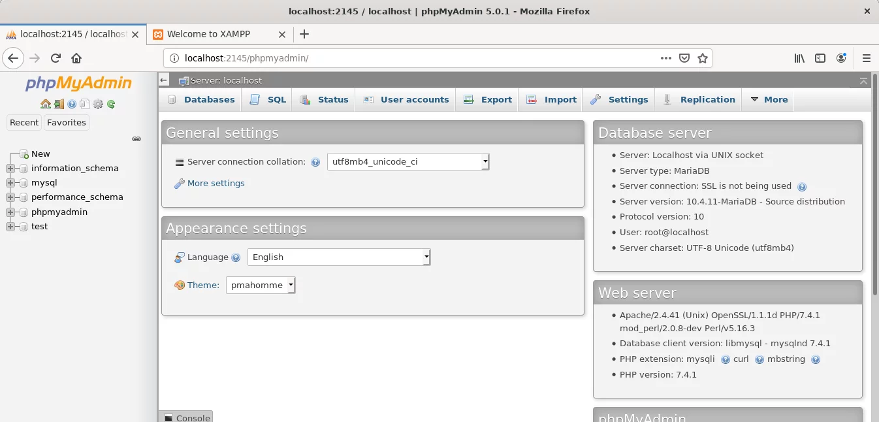Open a new Firefox tab with plus button
Image resolution: width=879 pixels, height=422 pixels.
(x=304, y=34)
